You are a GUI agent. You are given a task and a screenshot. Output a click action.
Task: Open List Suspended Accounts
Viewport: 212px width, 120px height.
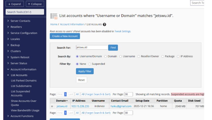[x=20, y=93]
